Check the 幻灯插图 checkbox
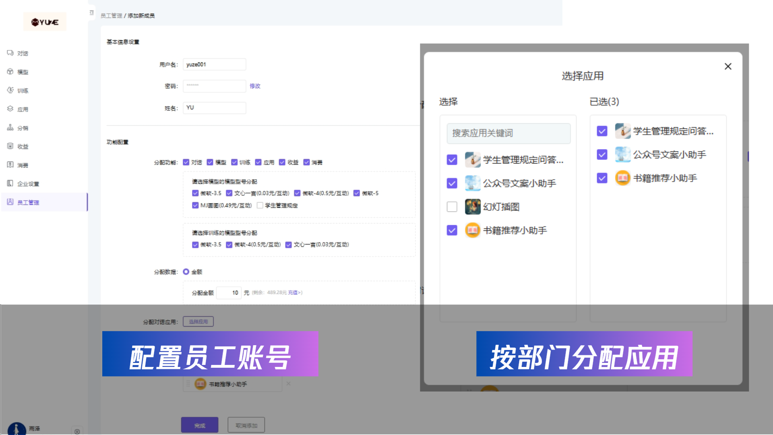This screenshot has height=435, width=773. [x=452, y=207]
